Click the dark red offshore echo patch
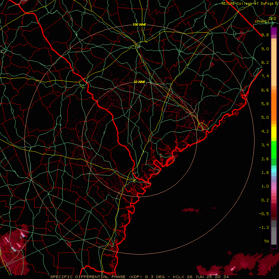Image resolution: width=279 pixels, height=279 pixels. pos(190,210)
